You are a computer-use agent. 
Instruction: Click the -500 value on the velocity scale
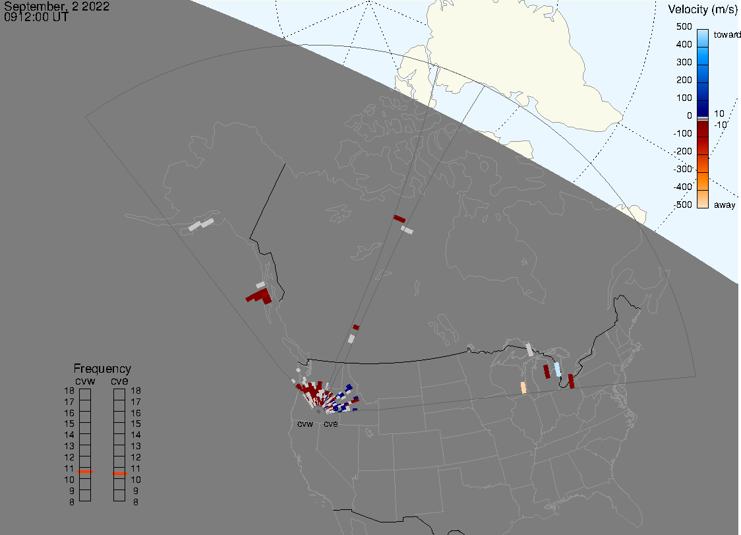[682, 205]
